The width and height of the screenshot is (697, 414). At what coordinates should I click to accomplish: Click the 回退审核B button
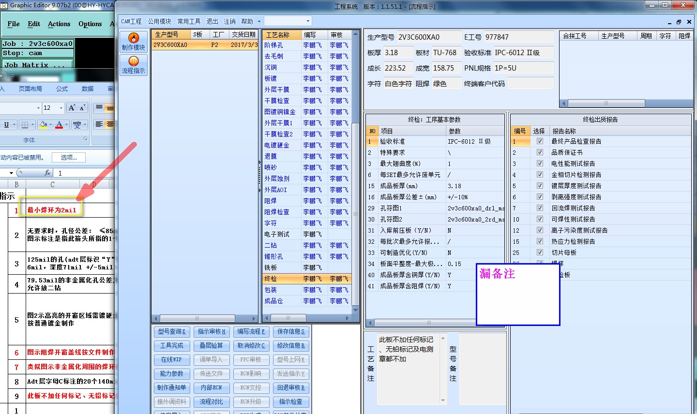pyautogui.click(x=291, y=388)
